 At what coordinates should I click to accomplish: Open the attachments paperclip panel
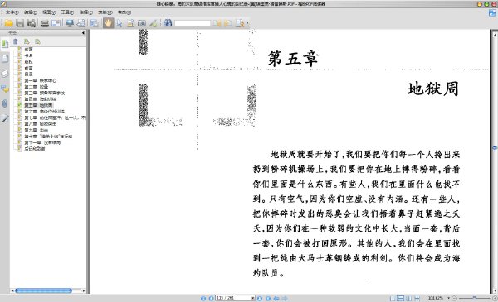tap(5, 103)
